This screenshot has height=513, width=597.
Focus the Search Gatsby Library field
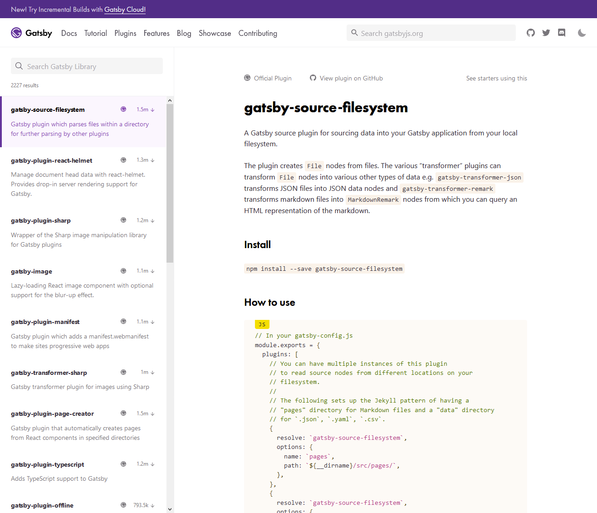(87, 66)
